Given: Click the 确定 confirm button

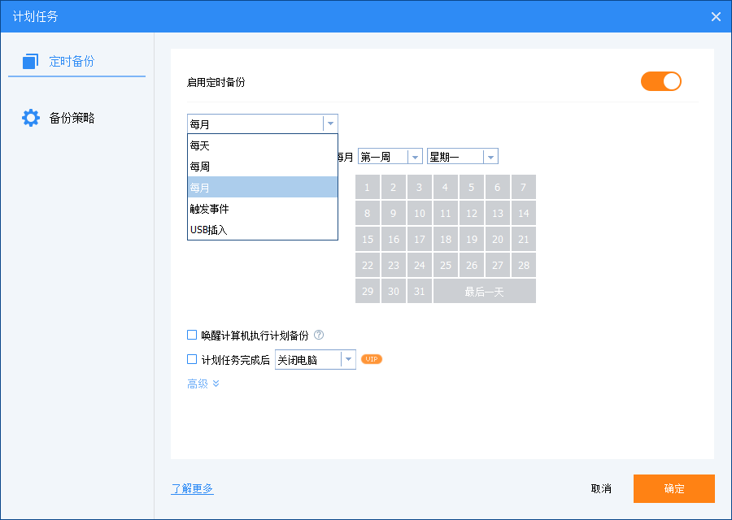Looking at the screenshot, I should click(673, 488).
